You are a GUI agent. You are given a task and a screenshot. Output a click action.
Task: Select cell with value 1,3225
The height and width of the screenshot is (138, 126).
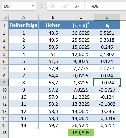click(x=81, y=83)
